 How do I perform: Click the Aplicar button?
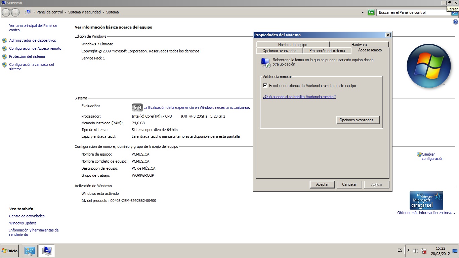[377, 184]
